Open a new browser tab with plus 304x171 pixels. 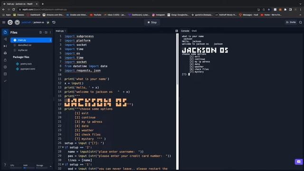(x=43, y=4)
